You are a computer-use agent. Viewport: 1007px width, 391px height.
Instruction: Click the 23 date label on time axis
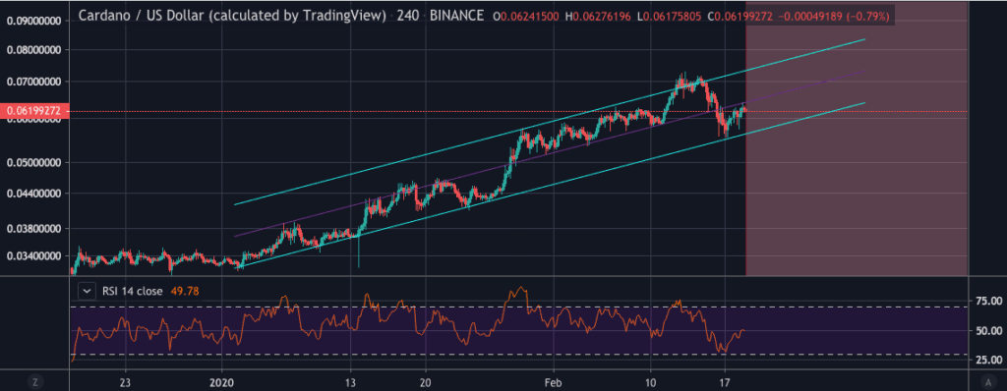[x=125, y=382]
